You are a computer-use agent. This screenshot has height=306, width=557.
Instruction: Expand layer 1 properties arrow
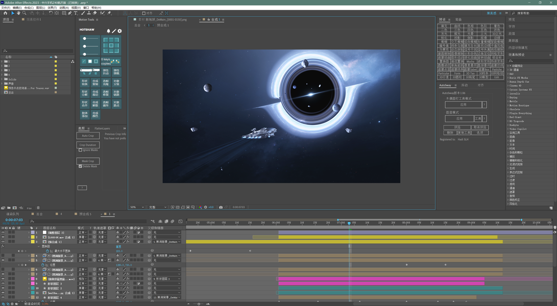coord(29,233)
